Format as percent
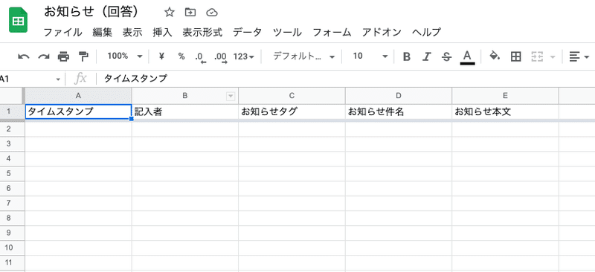The width and height of the screenshot is (595, 272). click(181, 56)
